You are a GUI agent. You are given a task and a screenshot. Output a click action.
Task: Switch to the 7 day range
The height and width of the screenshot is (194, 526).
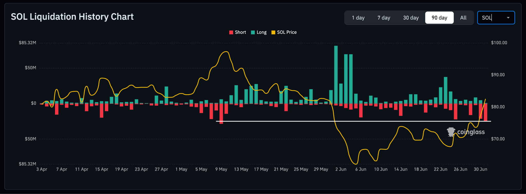pos(384,18)
